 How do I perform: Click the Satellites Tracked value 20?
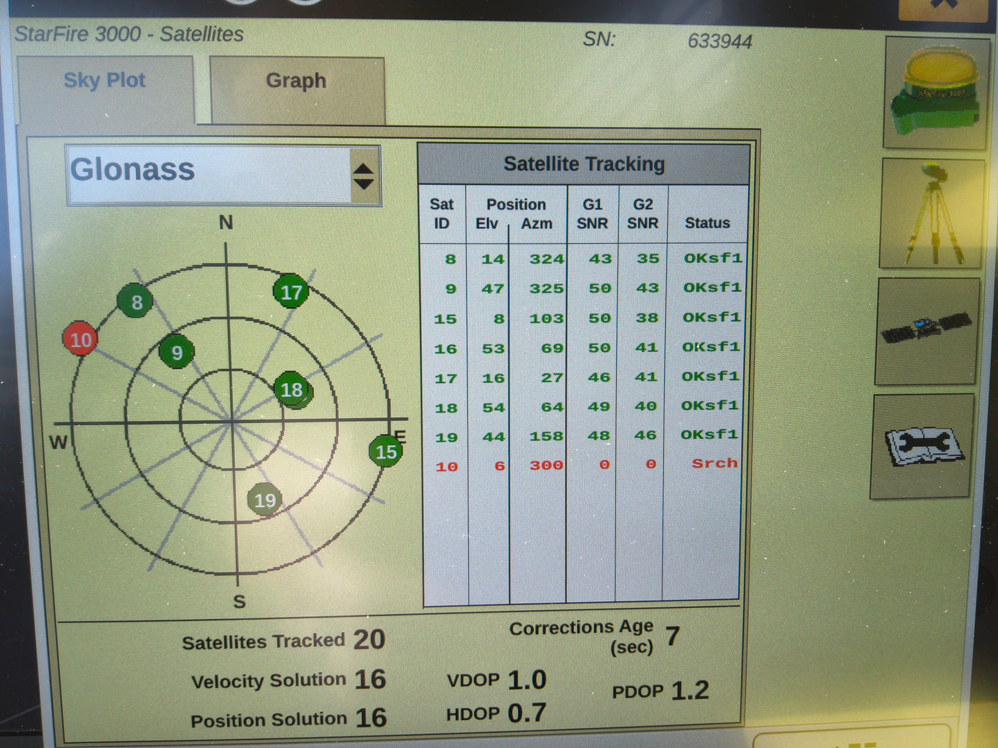tap(370, 639)
